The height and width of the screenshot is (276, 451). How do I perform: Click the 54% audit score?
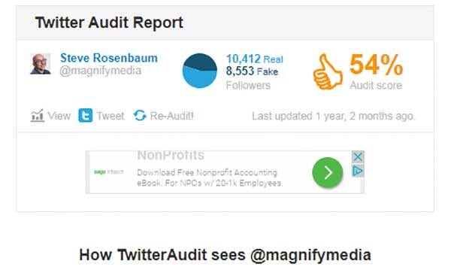pos(377,65)
